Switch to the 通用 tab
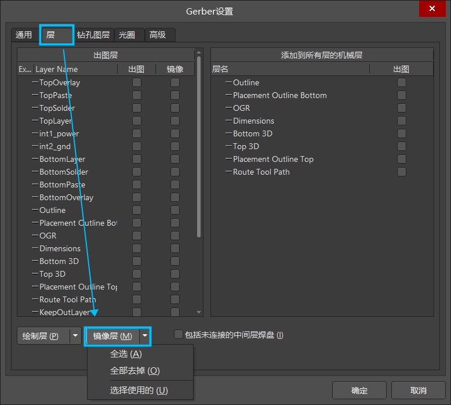This screenshot has width=451, height=405. point(24,35)
